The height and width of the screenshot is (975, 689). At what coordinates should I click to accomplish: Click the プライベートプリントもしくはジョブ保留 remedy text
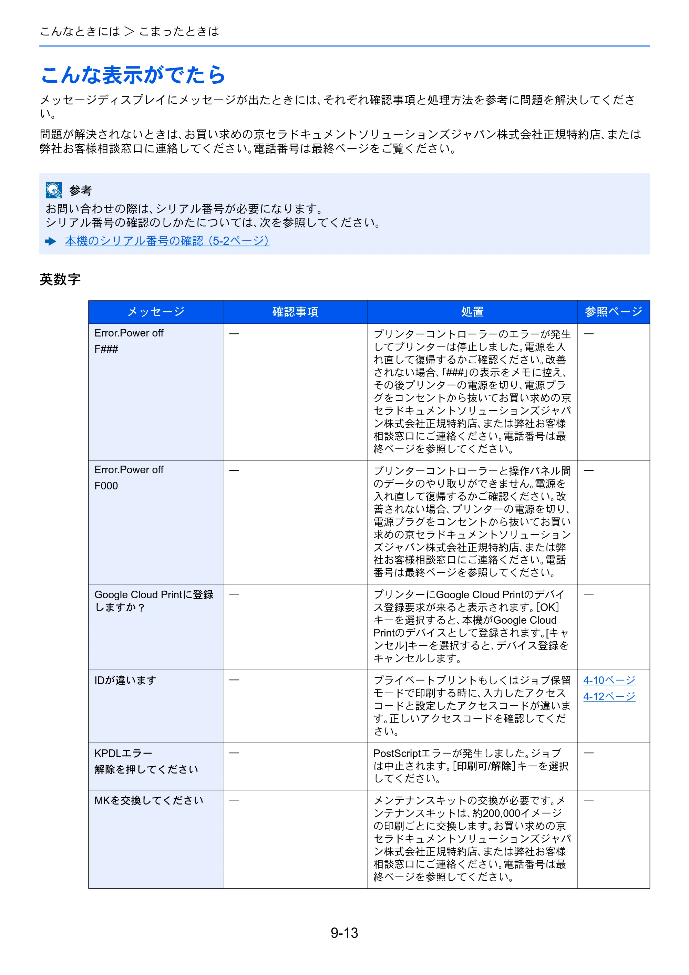[x=472, y=706]
